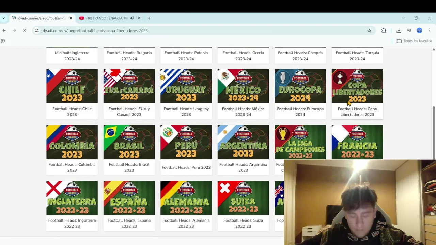Image resolution: width=436 pixels, height=245 pixels.
Task: Click link Football Heads: Chequia 2023-24
Action: pyautogui.click(x=300, y=56)
